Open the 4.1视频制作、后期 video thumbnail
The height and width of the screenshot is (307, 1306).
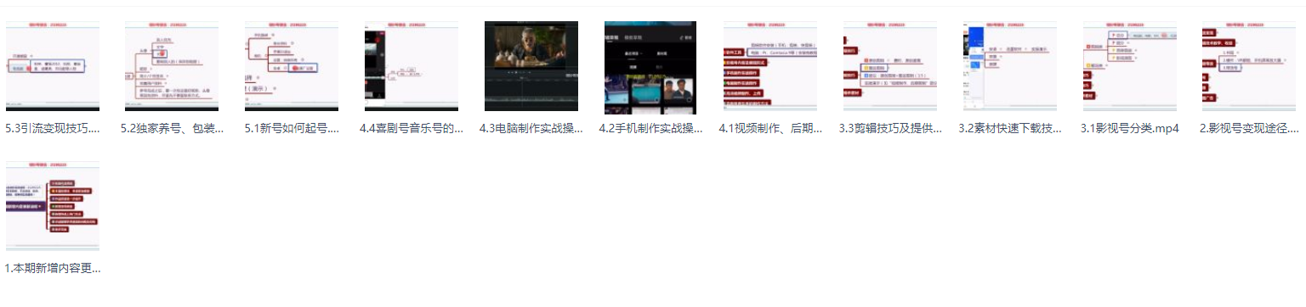770,66
